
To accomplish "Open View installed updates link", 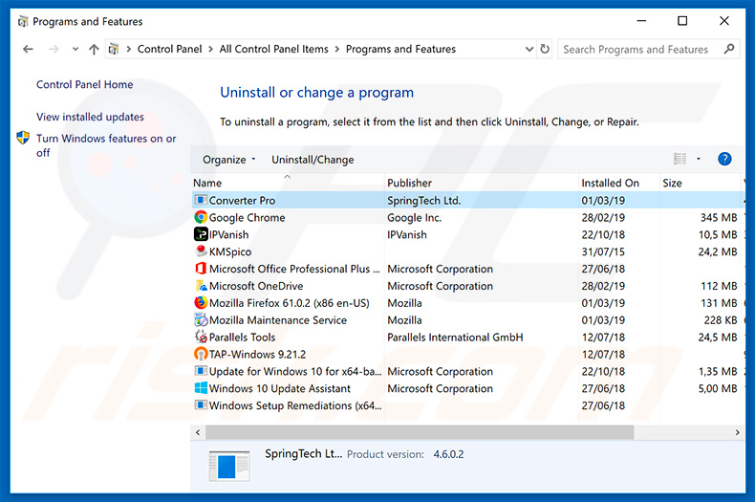I will (x=90, y=117).
